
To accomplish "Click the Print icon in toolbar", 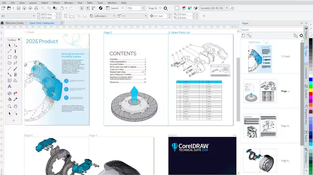I will pyautogui.click(x=36, y=8).
